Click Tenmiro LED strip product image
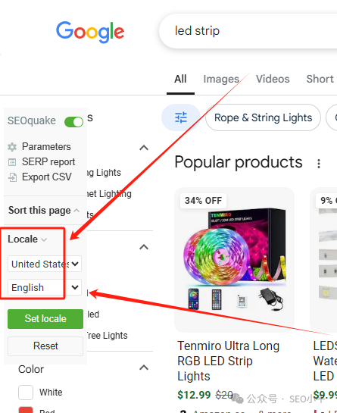 pyautogui.click(x=234, y=259)
